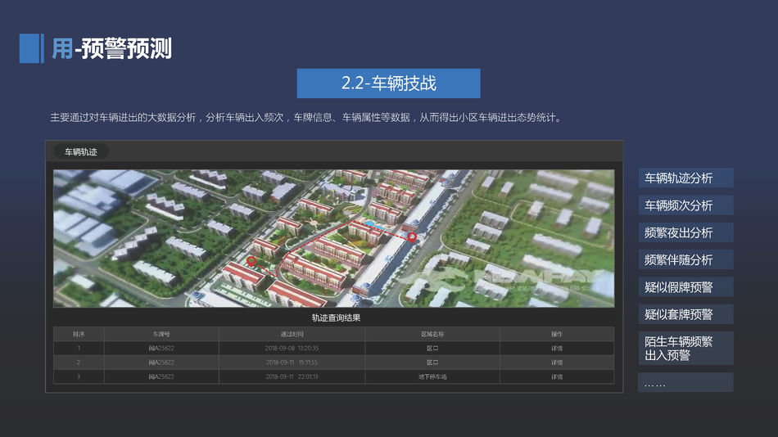The image size is (778, 437).
Task: Open 频繁夜出分析 option
Action: 685,233
